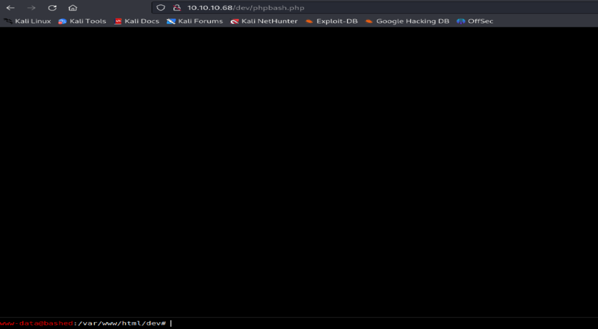Screen dimensions: 598x329
Task: Open the tracking protection shield icon
Action: (161, 8)
